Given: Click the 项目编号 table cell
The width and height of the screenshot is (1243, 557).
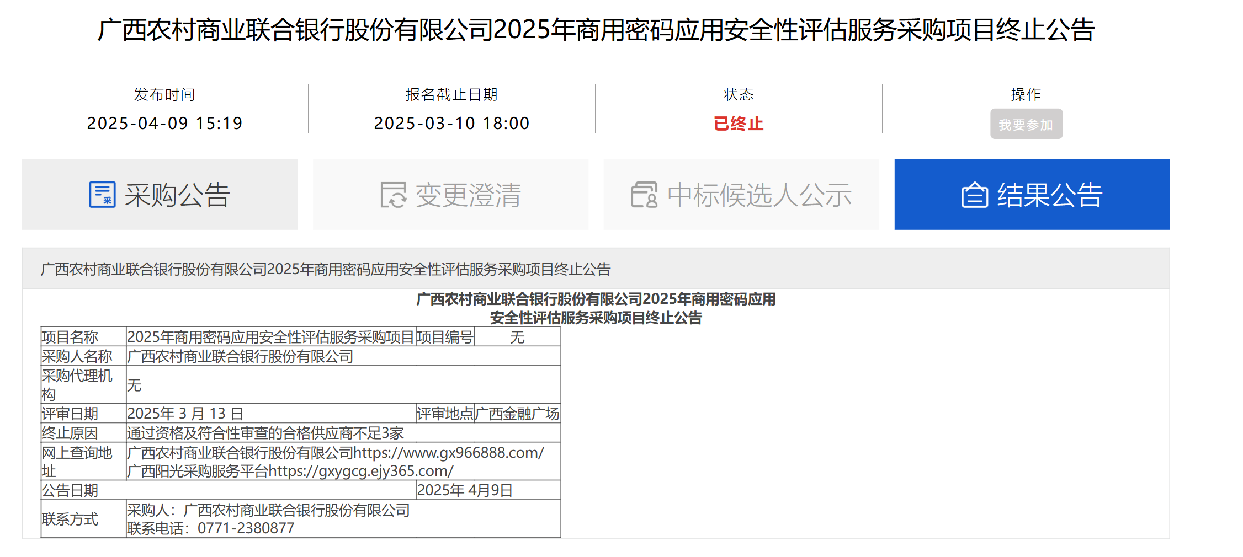Looking at the screenshot, I should [x=445, y=336].
